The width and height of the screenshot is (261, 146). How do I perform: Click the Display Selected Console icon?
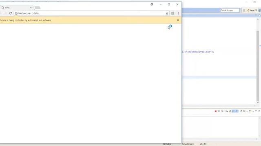[244, 111]
